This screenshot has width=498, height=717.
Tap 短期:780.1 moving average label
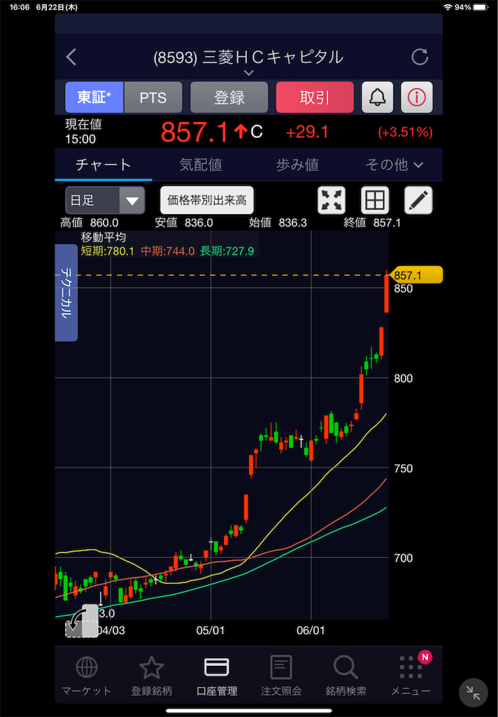pyautogui.click(x=108, y=251)
